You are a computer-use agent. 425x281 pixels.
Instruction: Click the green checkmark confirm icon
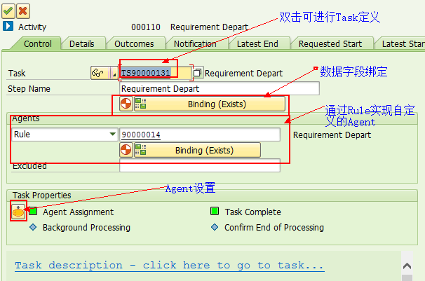pos(8,11)
